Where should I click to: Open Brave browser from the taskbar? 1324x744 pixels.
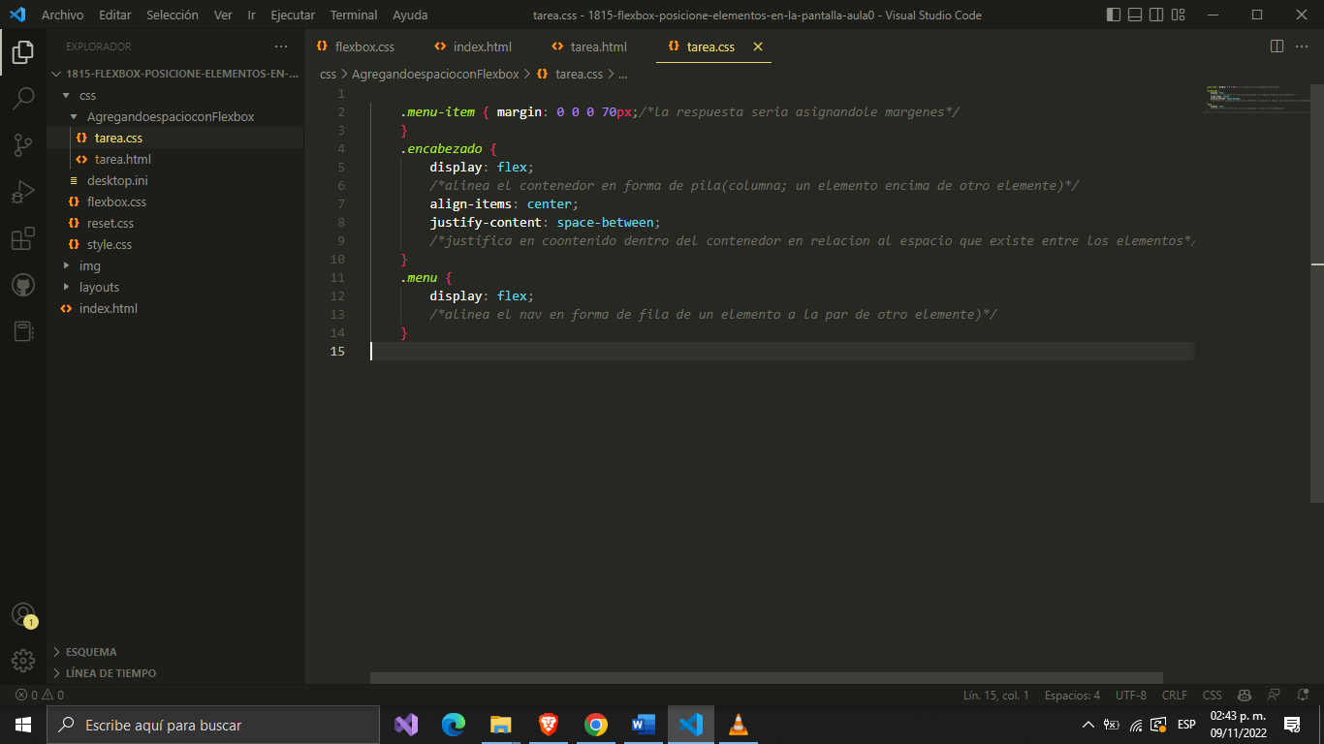[x=549, y=725]
